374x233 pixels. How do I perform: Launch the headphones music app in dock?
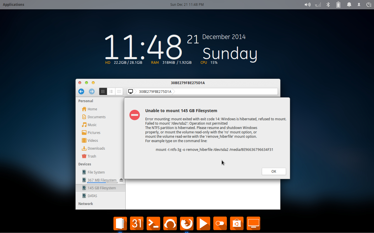coord(170,223)
